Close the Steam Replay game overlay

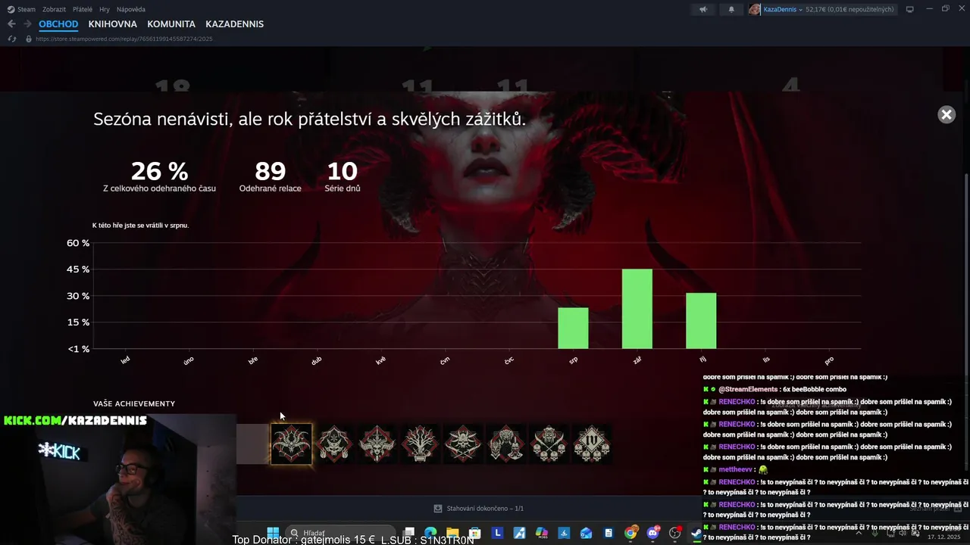(x=947, y=114)
